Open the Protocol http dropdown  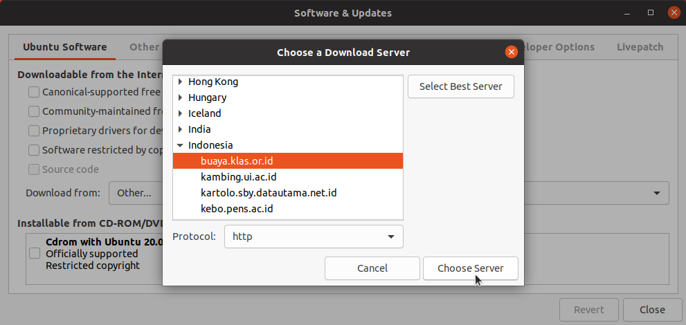coord(314,236)
